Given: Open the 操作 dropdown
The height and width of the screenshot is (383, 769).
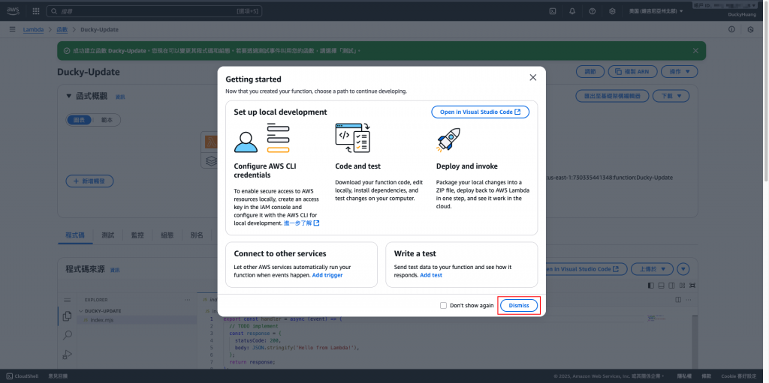Looking at the screenshot, I should click(x=679, y=71).
